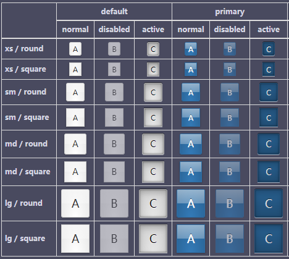
Task: Click default normal A button in lg / round row
Action: [75, 203]
